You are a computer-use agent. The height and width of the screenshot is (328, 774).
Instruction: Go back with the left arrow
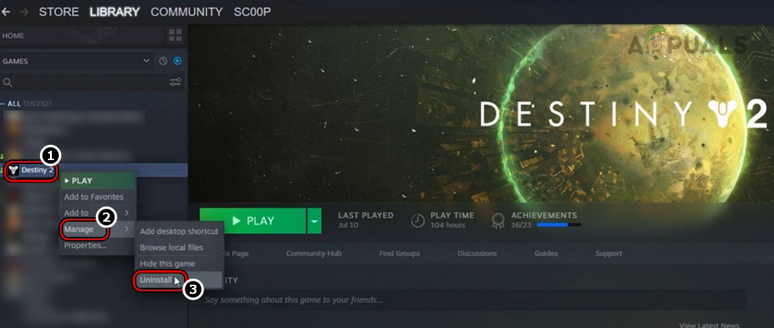[5, 12]
